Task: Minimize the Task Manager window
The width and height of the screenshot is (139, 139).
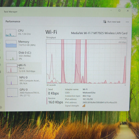Action: pyautogui.click(x=111, y=10)
